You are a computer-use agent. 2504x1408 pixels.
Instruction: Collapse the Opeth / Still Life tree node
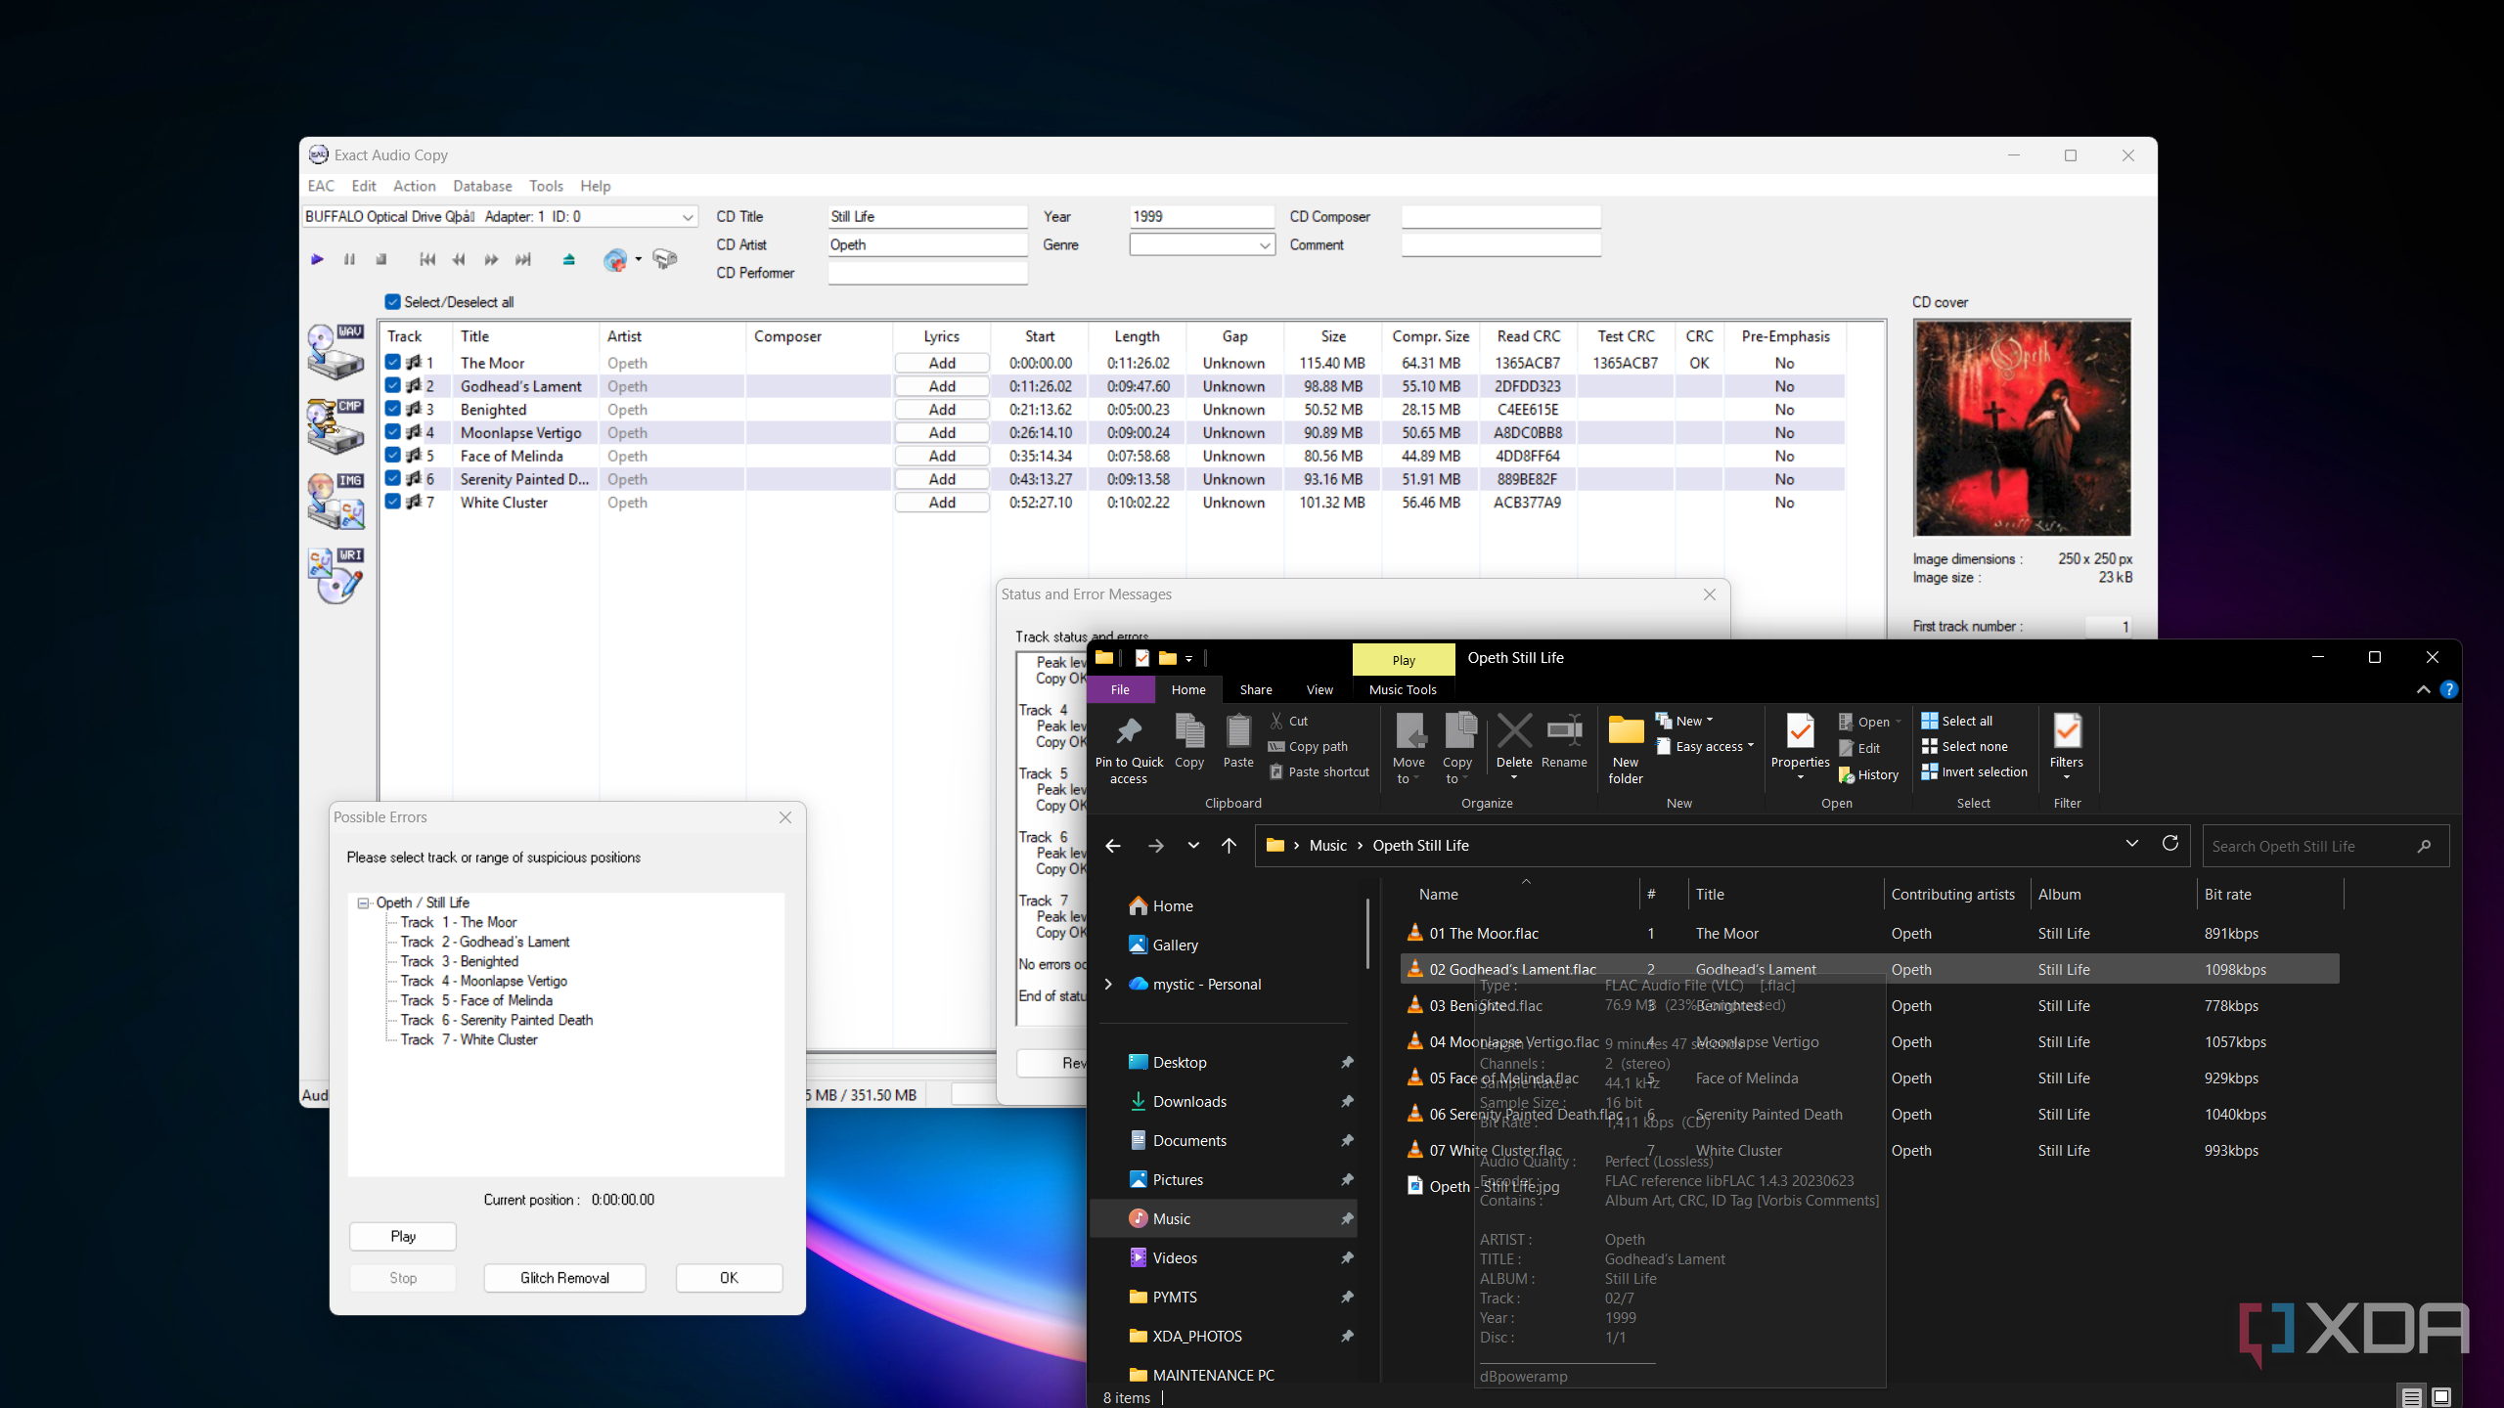pos(363,902)
